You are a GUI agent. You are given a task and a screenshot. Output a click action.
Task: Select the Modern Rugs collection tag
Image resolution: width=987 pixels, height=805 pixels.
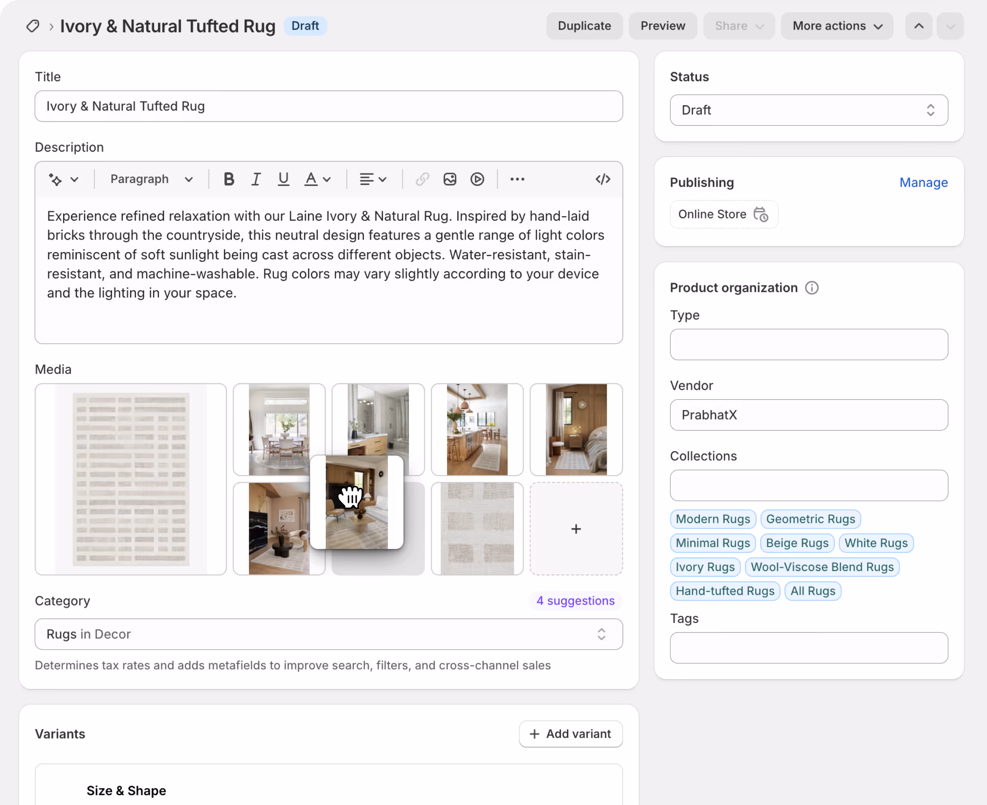point(713,519)
